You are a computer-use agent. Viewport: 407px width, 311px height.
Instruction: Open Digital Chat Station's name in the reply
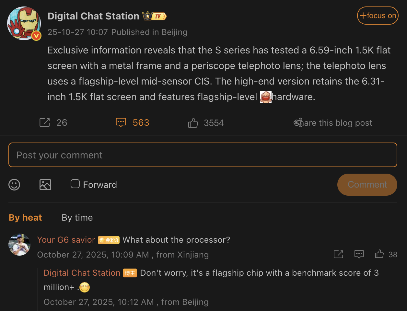(82, 273)
